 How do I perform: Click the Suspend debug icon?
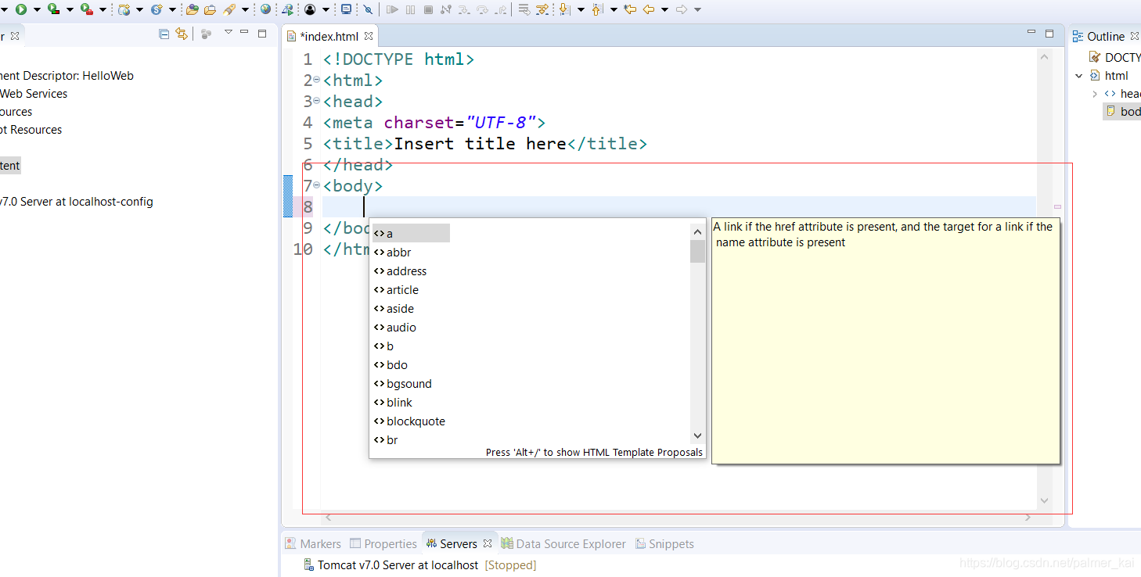point(410,9)
